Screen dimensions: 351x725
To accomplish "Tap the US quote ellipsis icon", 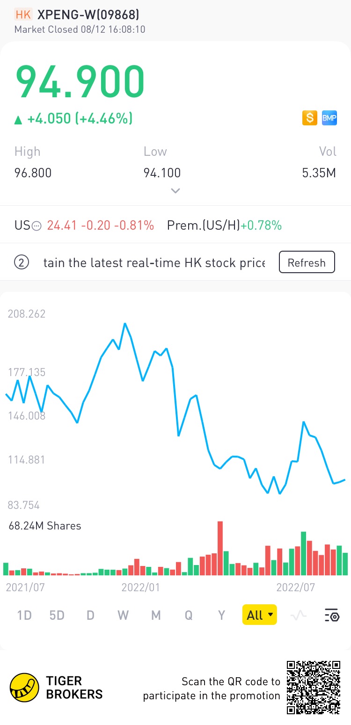I will pyautogui.click(x=37, y=226).
